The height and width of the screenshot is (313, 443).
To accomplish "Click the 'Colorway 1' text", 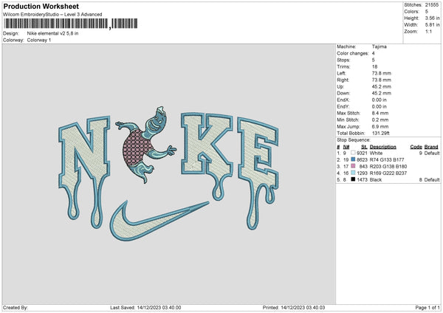I will pos(39,40).
